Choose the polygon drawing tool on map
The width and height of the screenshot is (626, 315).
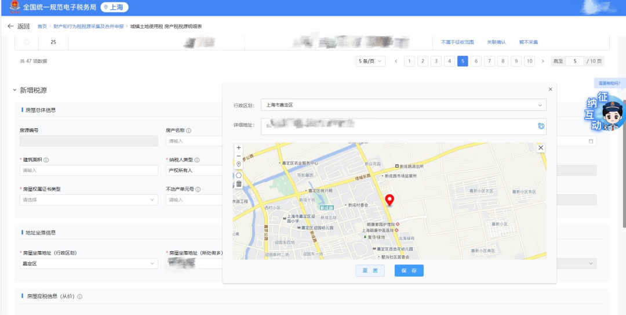tap(238, 175)
